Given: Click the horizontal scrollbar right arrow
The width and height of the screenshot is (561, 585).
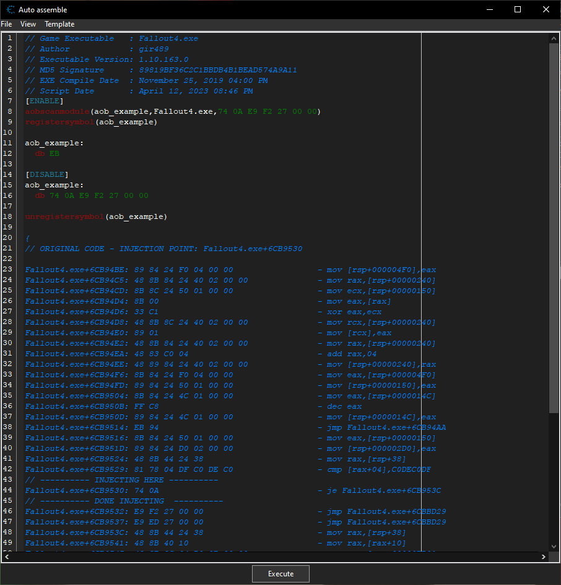Looking at the screenshot, I should tap(544, 557).
